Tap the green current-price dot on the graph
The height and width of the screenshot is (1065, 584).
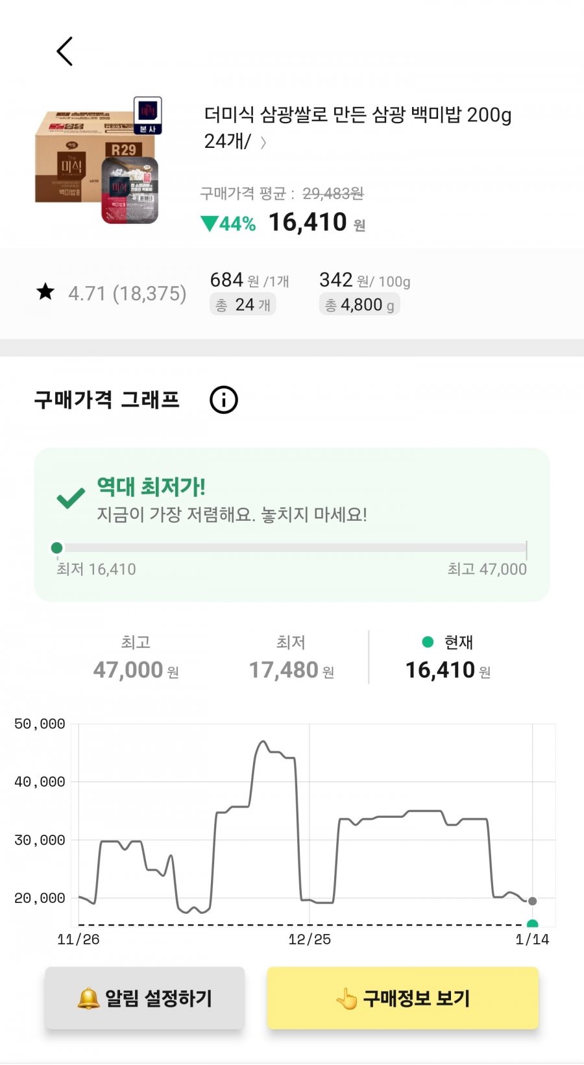click(532, 924)
